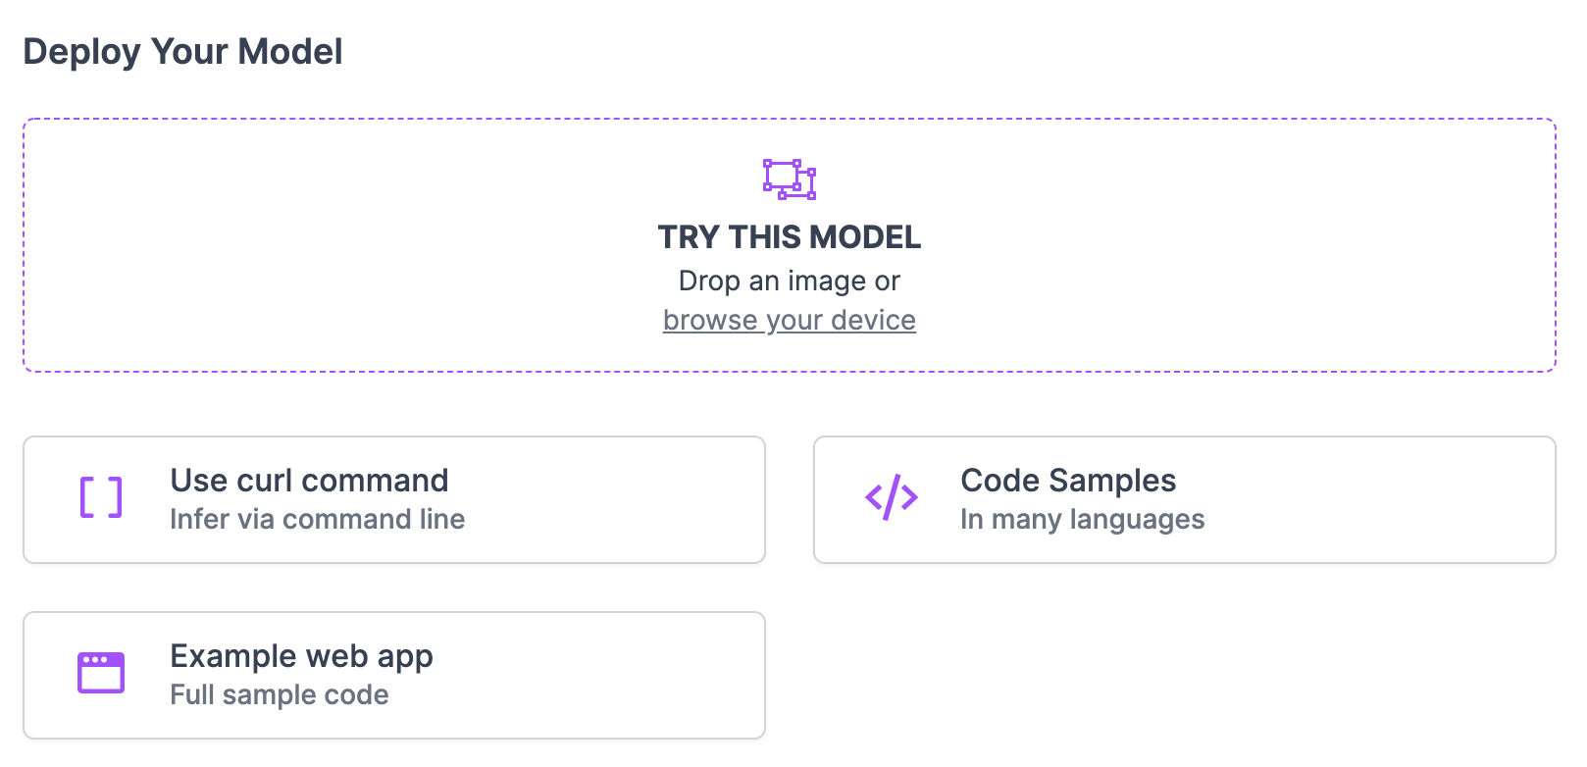Click the bounding box icon in drop zone

[790, 179]
